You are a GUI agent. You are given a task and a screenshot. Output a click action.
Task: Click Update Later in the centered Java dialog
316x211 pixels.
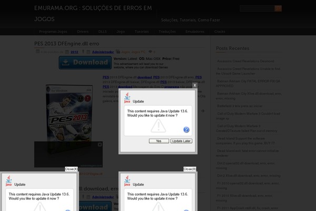point(181,141)
